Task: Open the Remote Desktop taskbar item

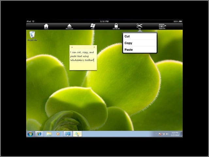Action: pyautogui.click(x=68, y=134)
